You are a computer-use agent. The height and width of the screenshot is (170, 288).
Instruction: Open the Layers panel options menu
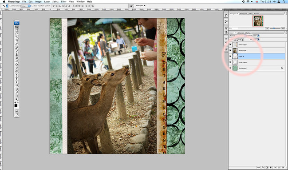click(285, 33)
